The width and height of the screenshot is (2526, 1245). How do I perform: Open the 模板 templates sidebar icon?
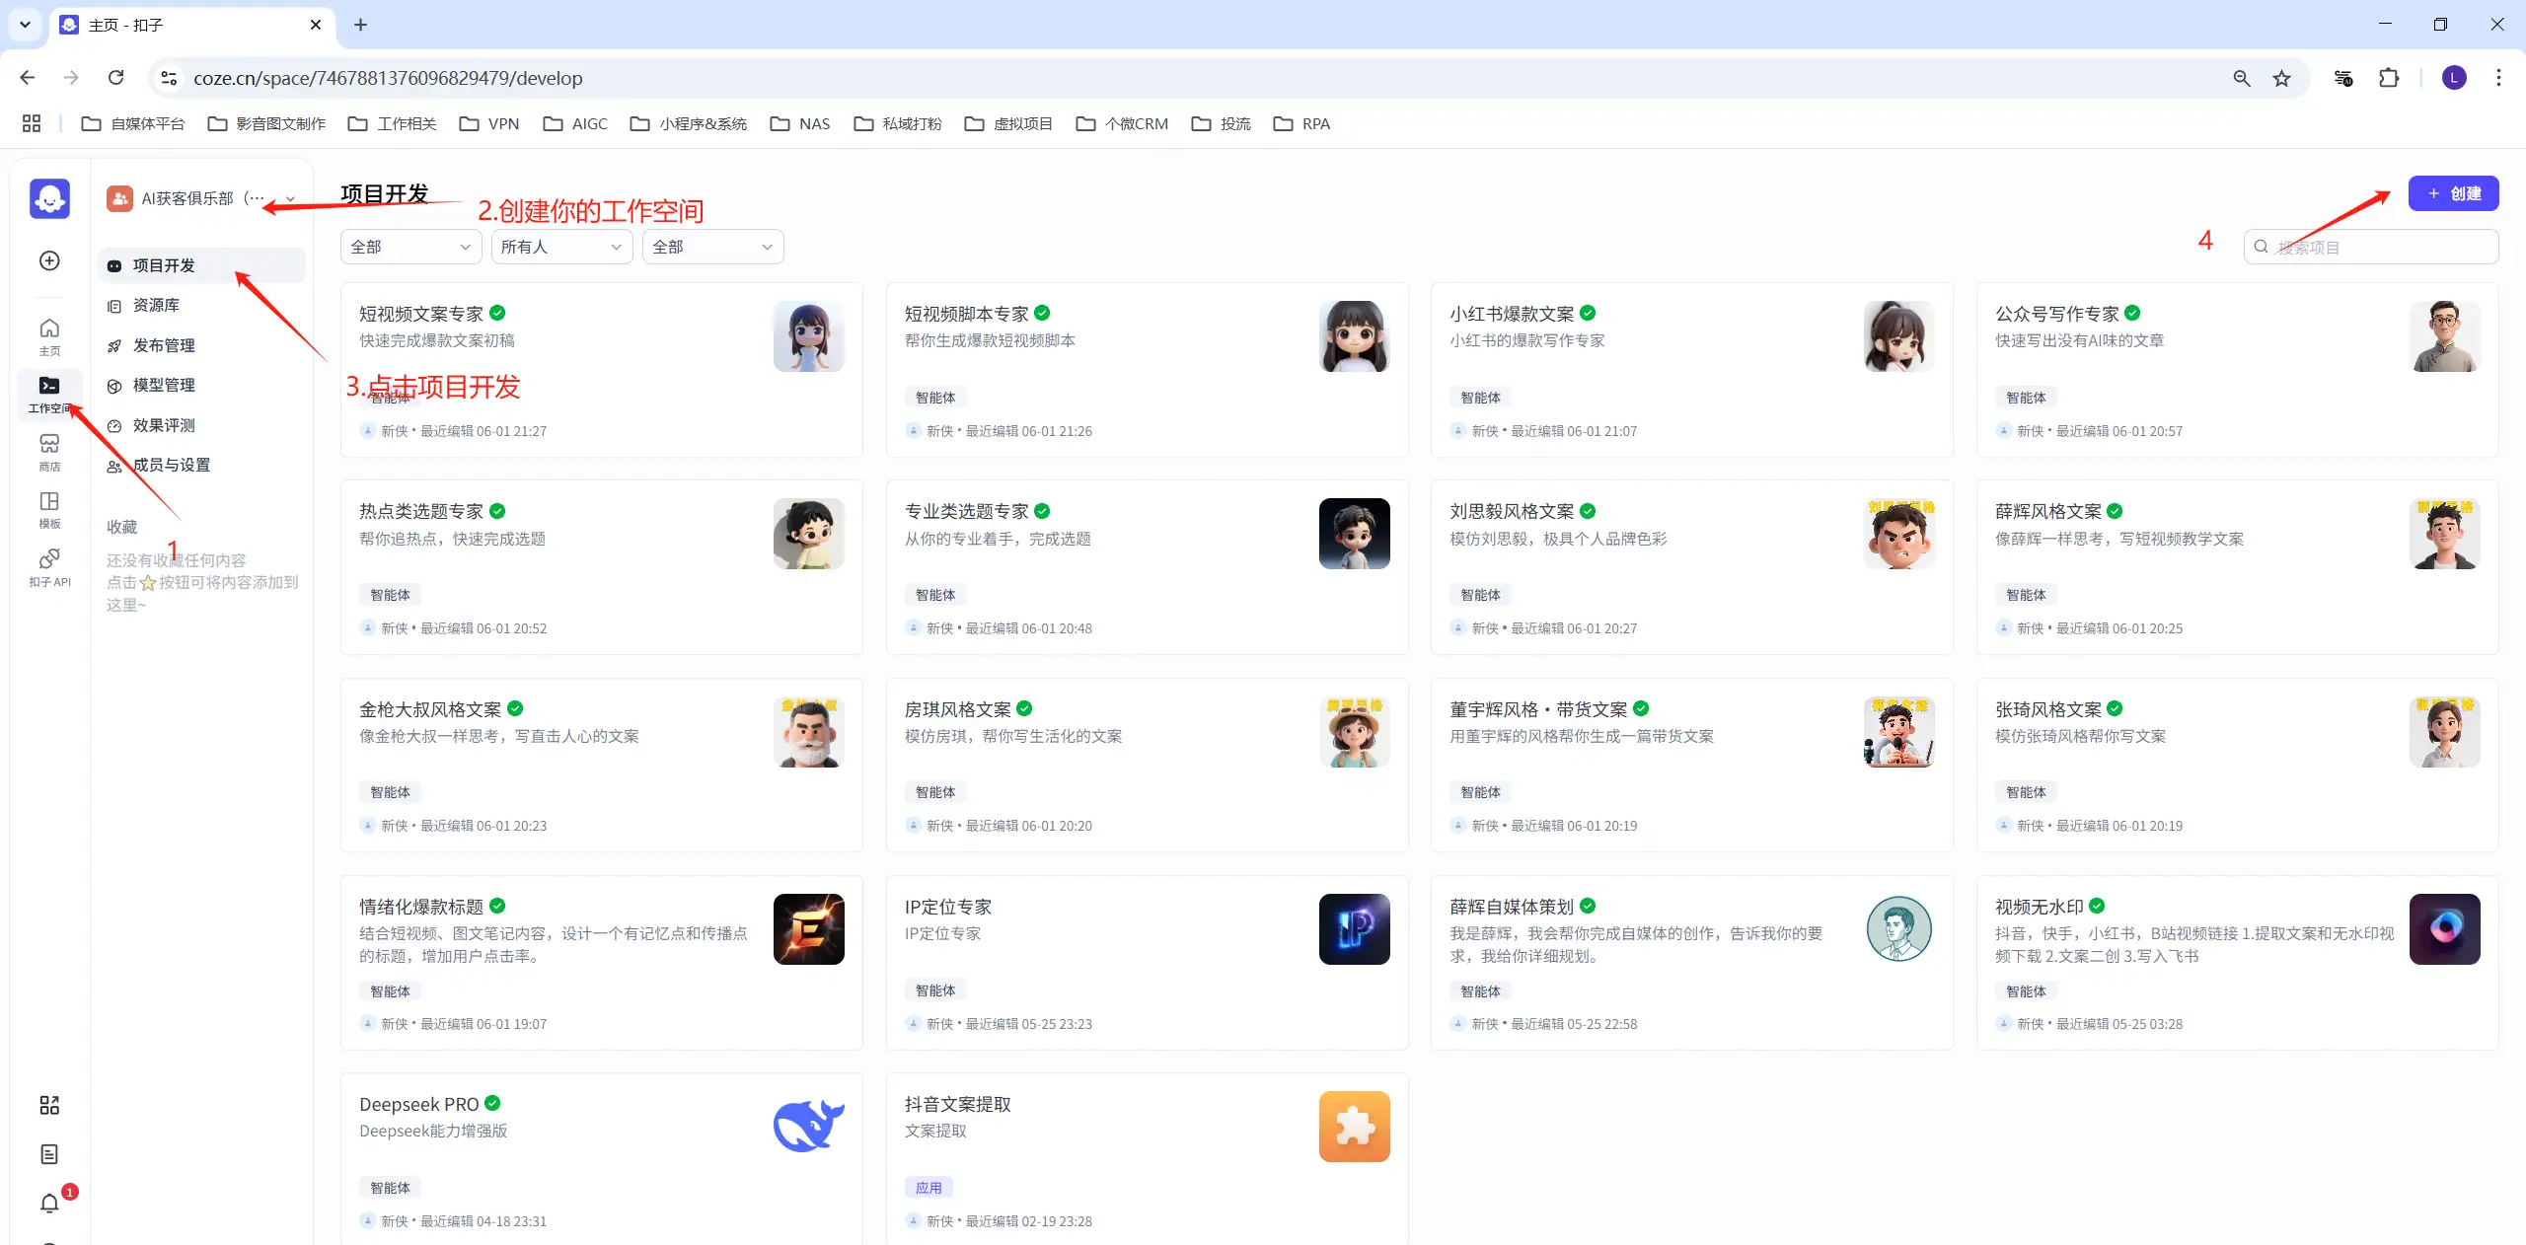click(x=49, y=509)
